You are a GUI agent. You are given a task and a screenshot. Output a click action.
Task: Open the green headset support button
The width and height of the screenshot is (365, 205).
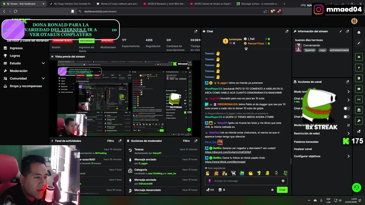356,187
